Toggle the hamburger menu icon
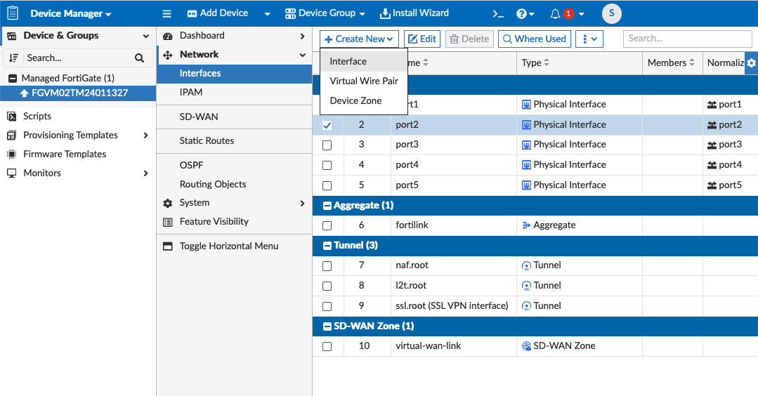The width and height of the screenshot is (758, 396). [x=166, y=14]
